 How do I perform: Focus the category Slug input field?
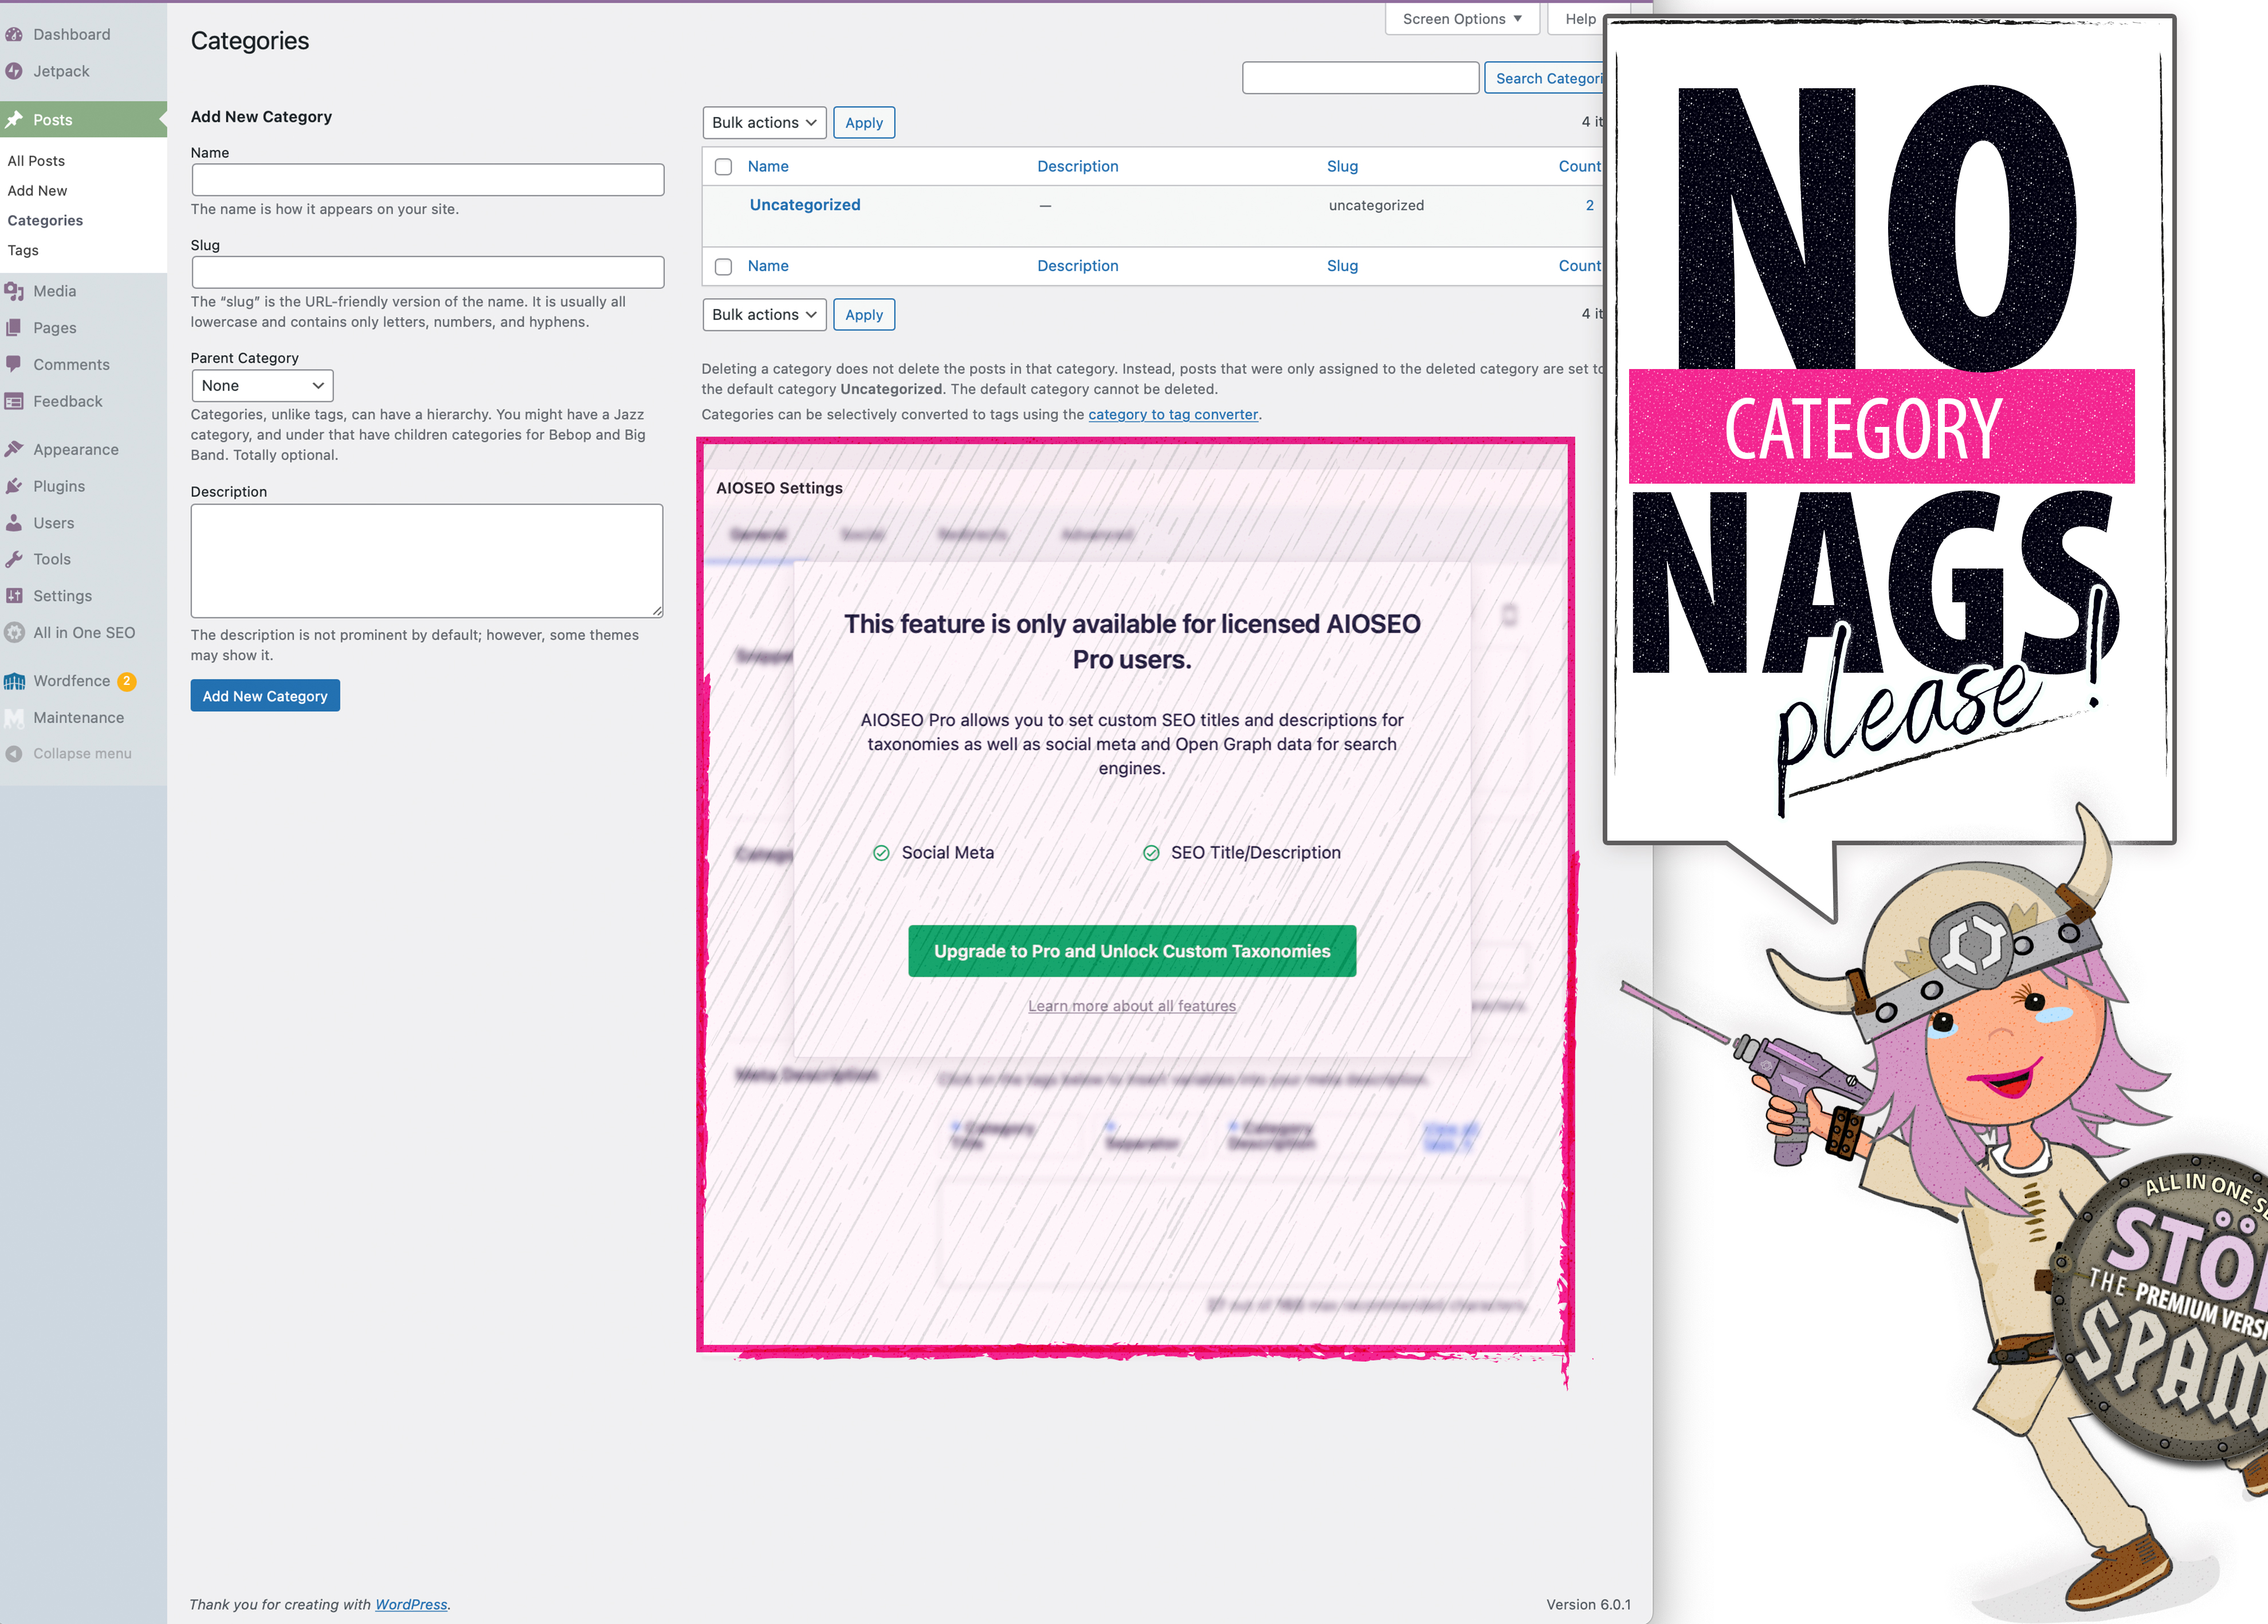(x=428, y=272)
